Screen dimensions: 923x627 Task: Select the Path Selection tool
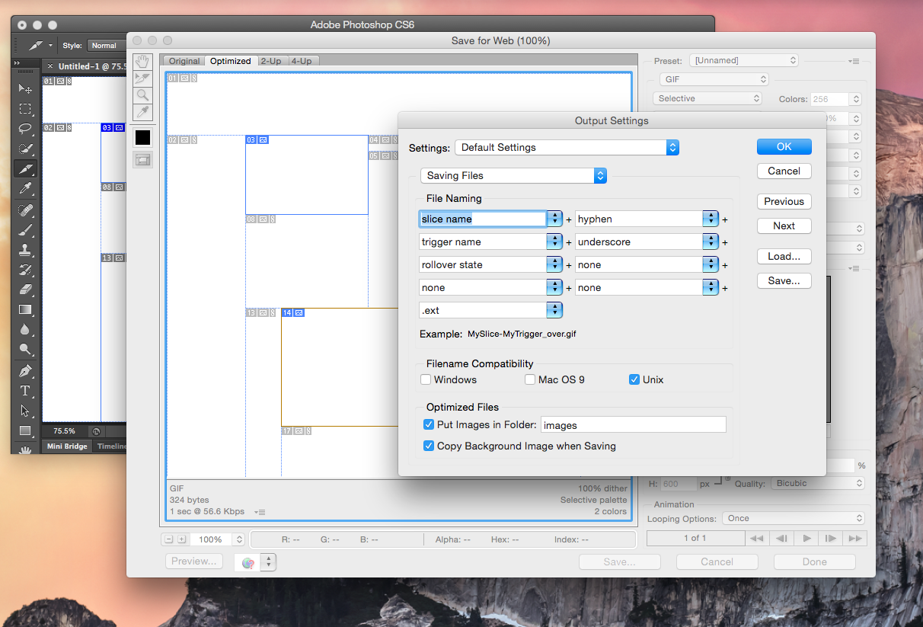25,411
